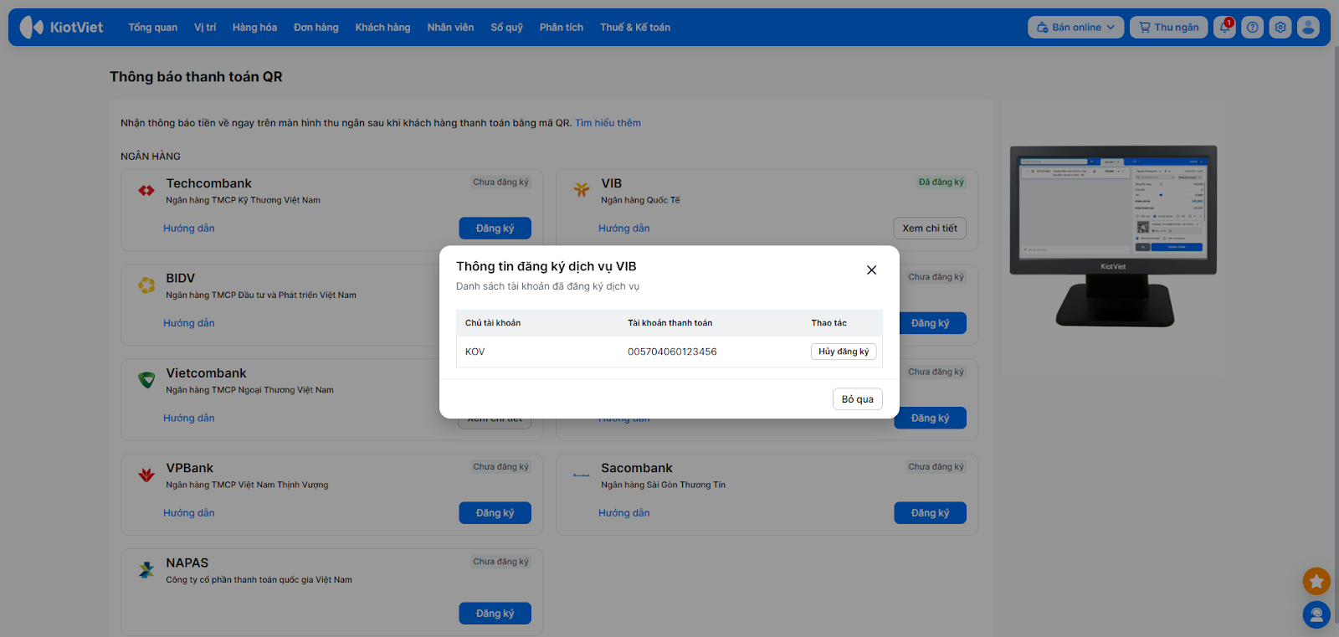Click the KiotViet logo icon

(32, 28)
